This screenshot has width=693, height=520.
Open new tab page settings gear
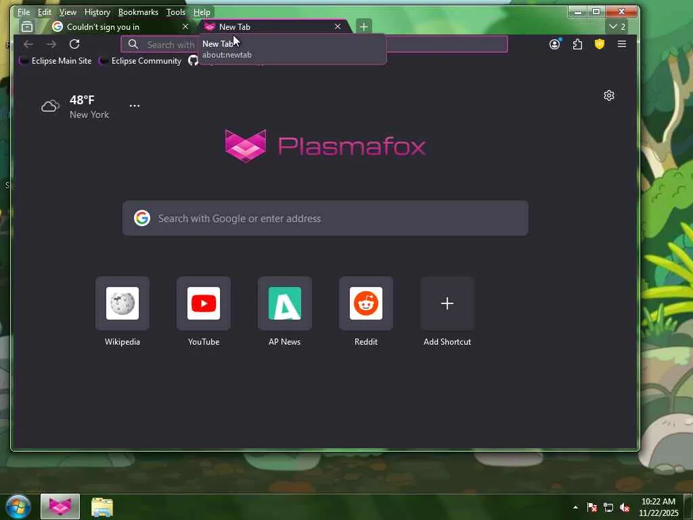pos(609,95)
